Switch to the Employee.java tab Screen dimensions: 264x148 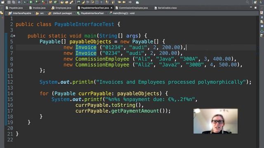tap(61, 8)
